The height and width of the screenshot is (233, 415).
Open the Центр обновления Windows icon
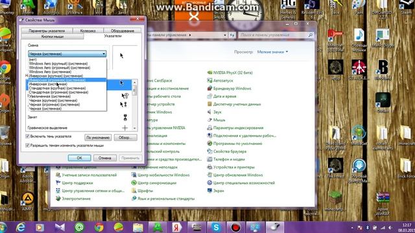(209, 175)
